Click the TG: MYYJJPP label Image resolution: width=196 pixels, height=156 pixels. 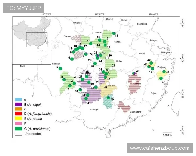[23, 8]
